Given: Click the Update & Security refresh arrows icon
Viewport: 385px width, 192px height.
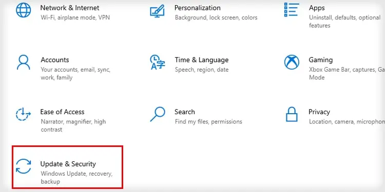Looking at the screenshot, I should click(x=23, y=166).
